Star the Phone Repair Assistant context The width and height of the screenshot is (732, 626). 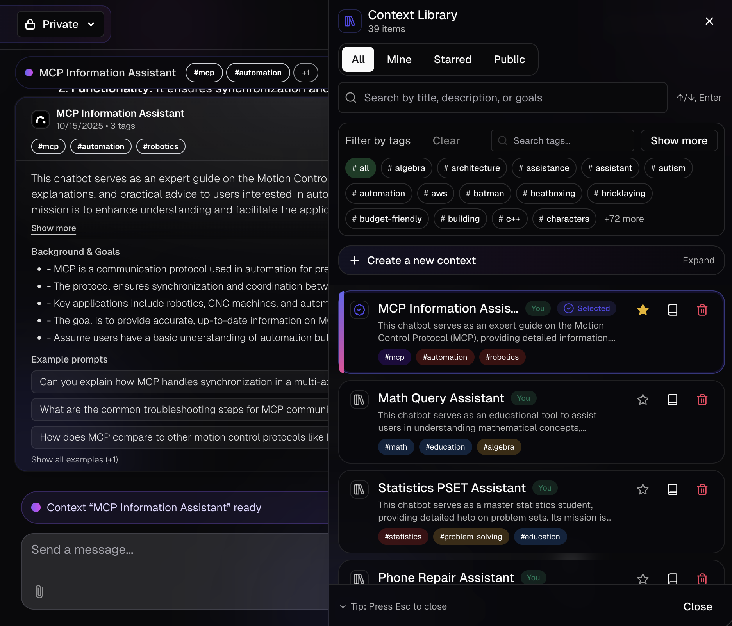[643, 579]
